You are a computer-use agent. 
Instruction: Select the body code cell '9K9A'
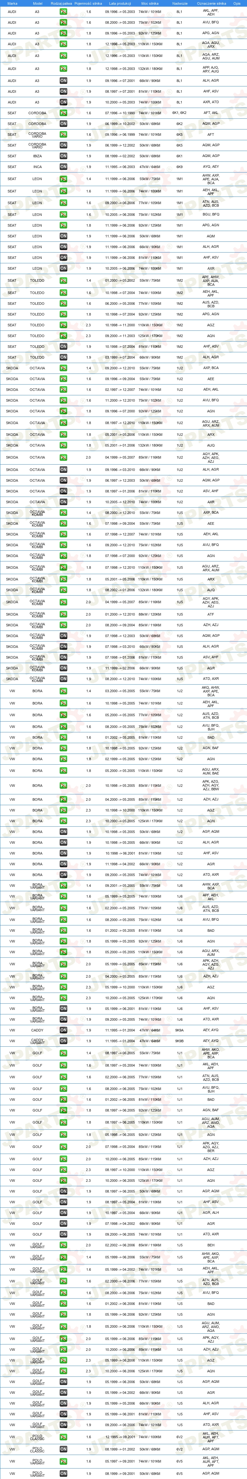click(x=179, y=1031)
